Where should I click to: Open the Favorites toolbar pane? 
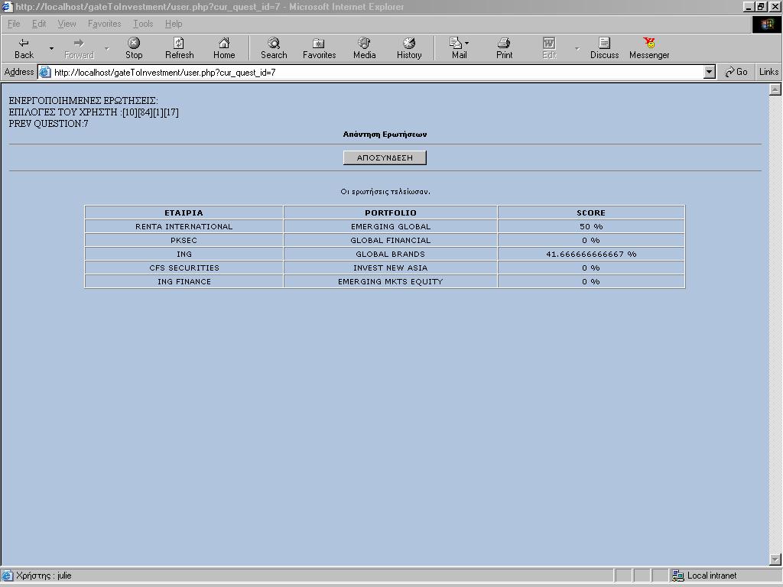click(x=319, y=48)
